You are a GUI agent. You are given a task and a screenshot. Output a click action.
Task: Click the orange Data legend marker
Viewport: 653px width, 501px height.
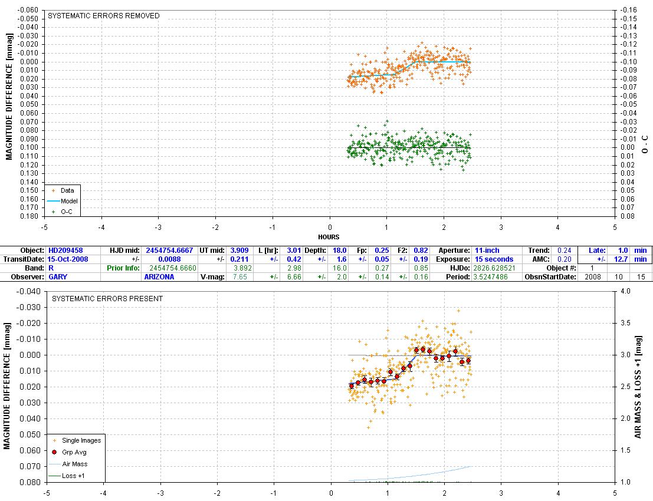(54, 190)
